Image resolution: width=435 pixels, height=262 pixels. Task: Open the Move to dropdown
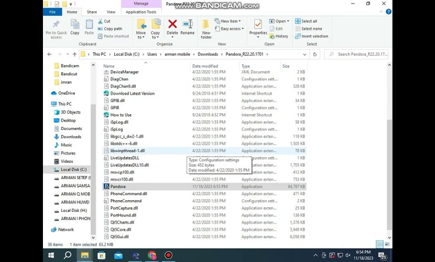pos(141,29)
